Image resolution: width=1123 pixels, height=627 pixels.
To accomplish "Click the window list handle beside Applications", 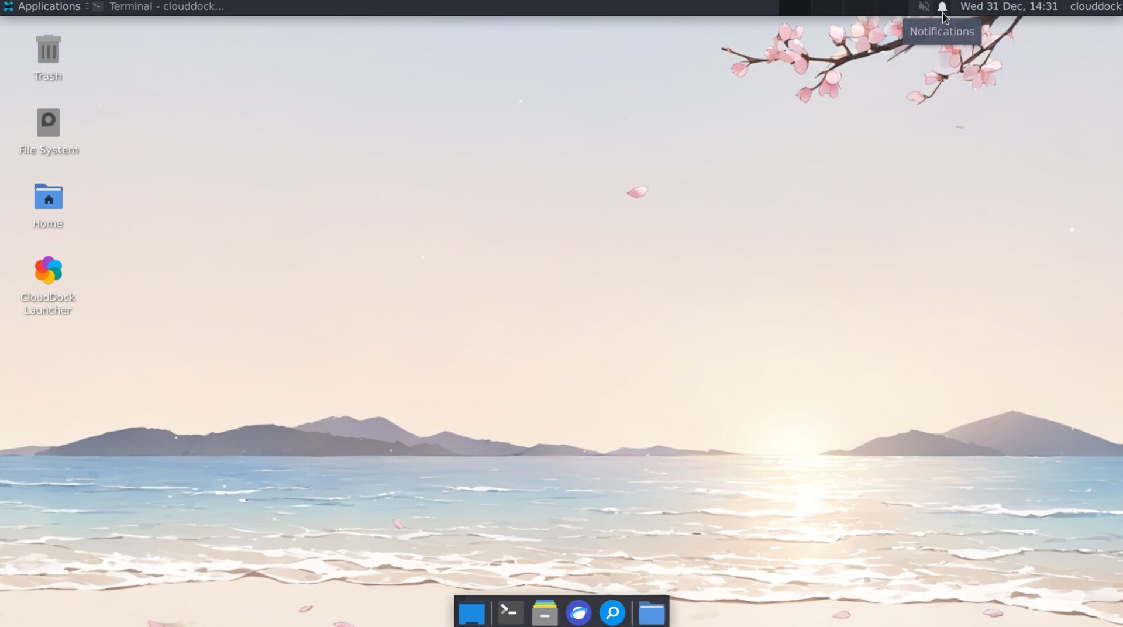I will [87, 7].
